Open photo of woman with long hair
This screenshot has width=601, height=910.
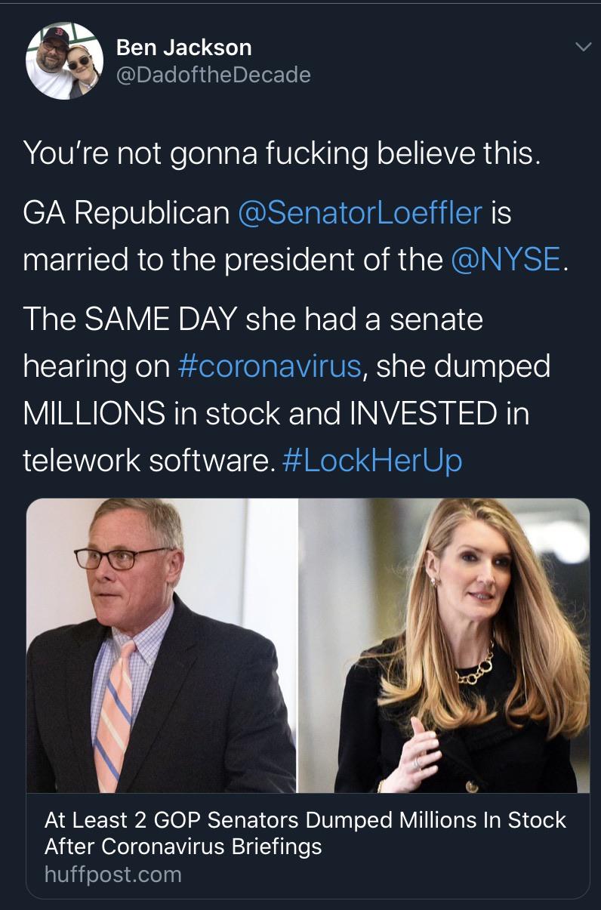click(x=444, y=646)
